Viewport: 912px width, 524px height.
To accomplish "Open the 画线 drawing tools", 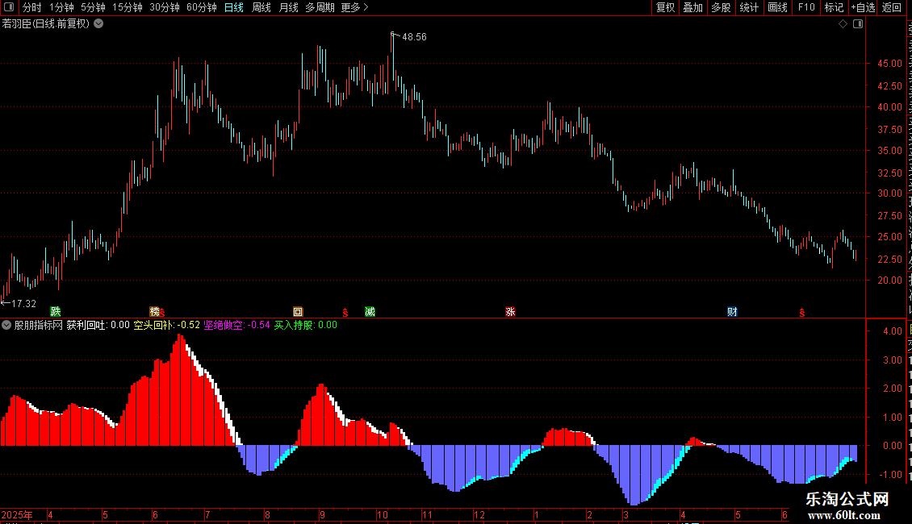I will point(777,7).
